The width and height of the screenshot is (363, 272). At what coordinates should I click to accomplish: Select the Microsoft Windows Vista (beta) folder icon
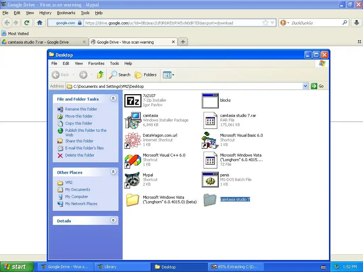point(133,200)
